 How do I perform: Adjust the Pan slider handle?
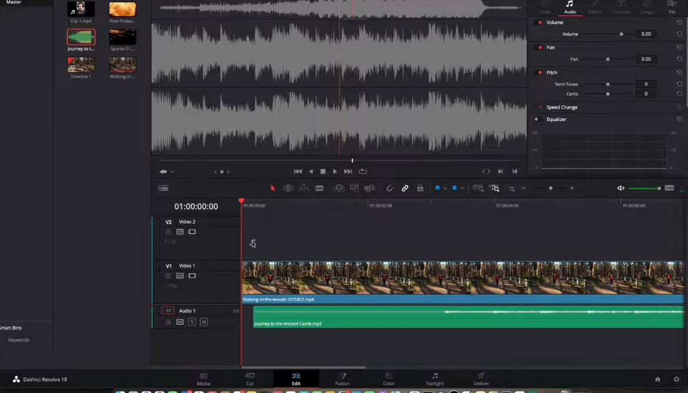(608, 59)
